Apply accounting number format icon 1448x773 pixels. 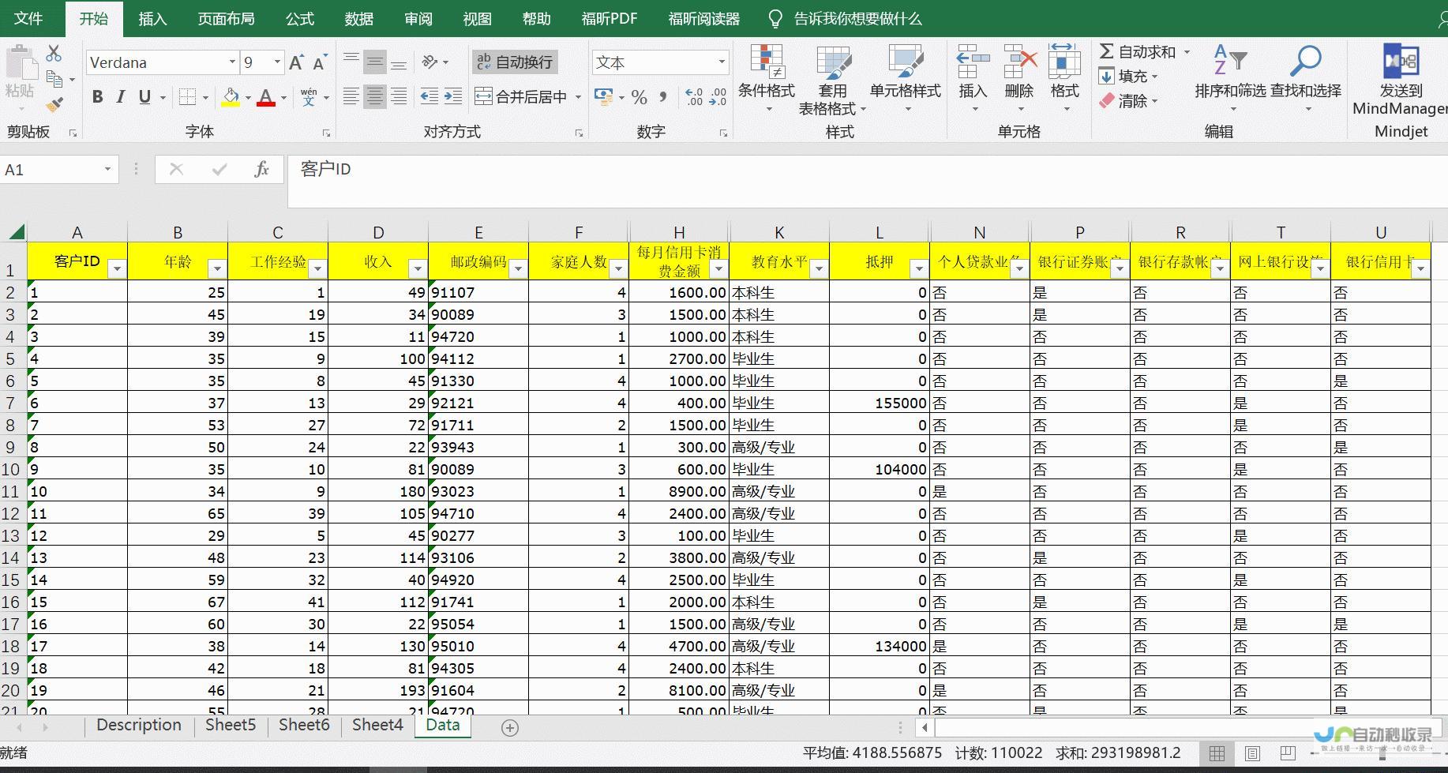coord(604,97)
